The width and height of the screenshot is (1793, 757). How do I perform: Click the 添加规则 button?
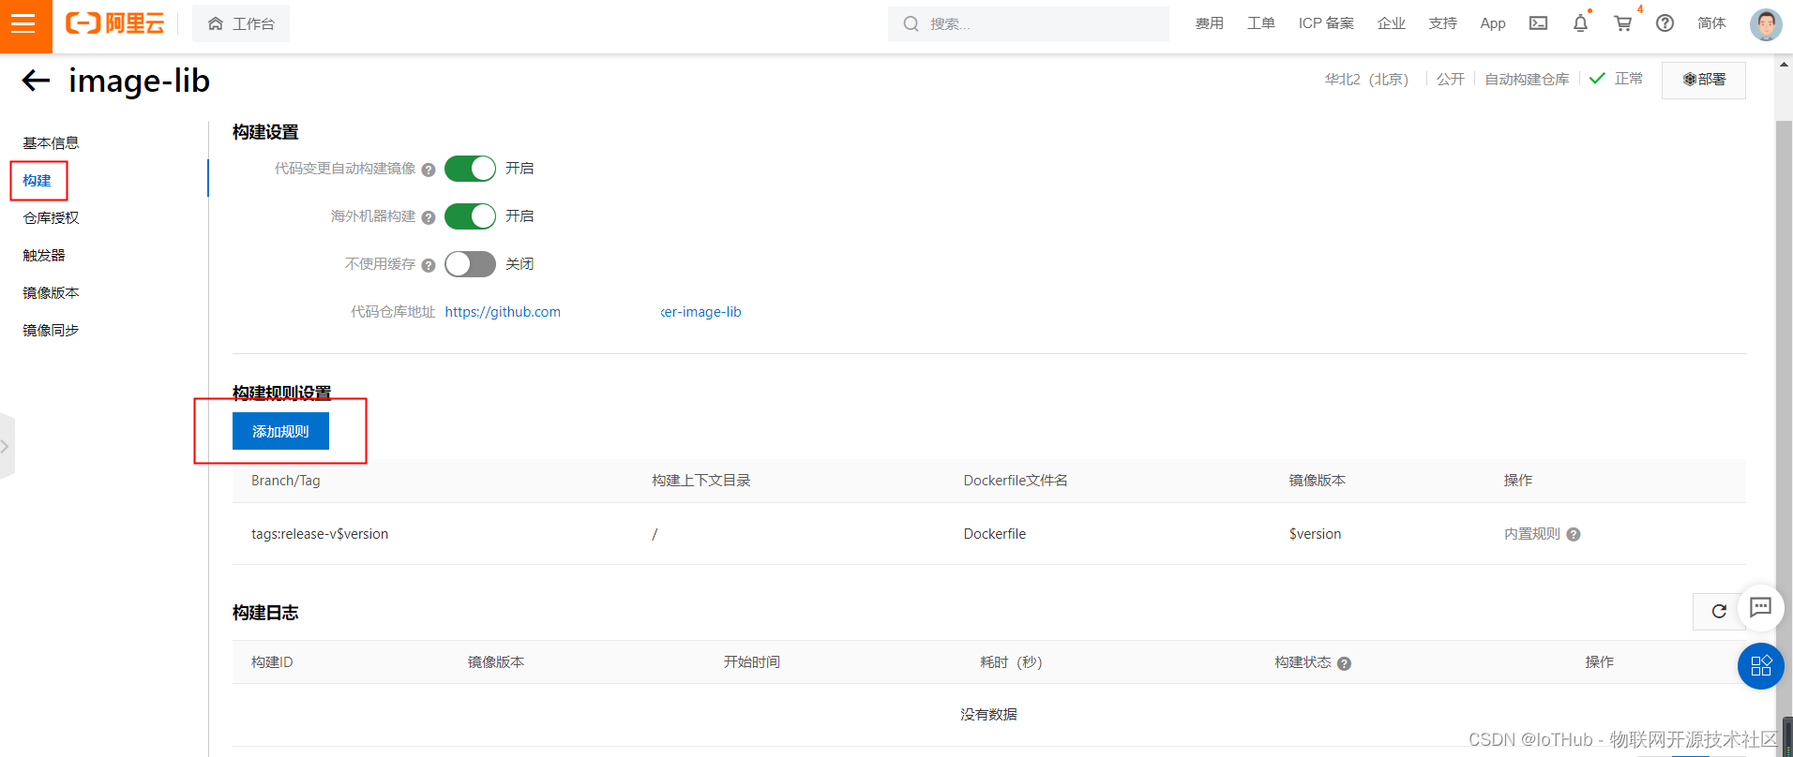280,431
